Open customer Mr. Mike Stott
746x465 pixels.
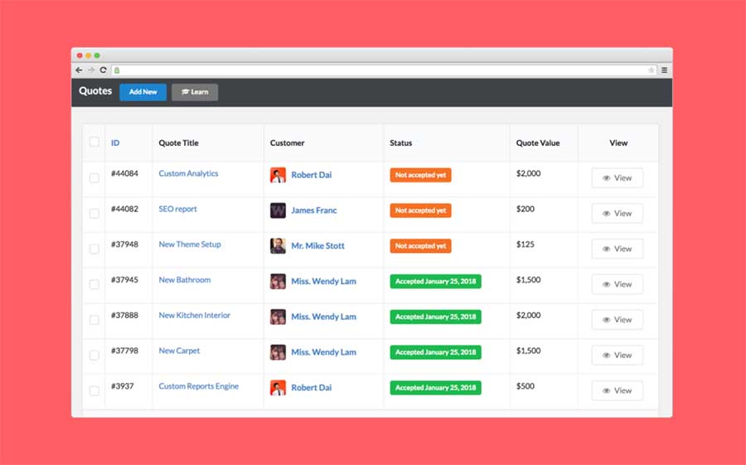click(317, 245)
